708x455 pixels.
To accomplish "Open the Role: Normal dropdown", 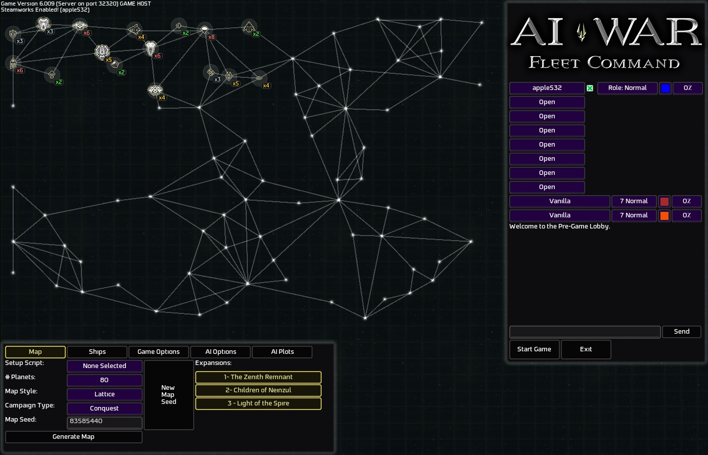I will pos(628,88).
